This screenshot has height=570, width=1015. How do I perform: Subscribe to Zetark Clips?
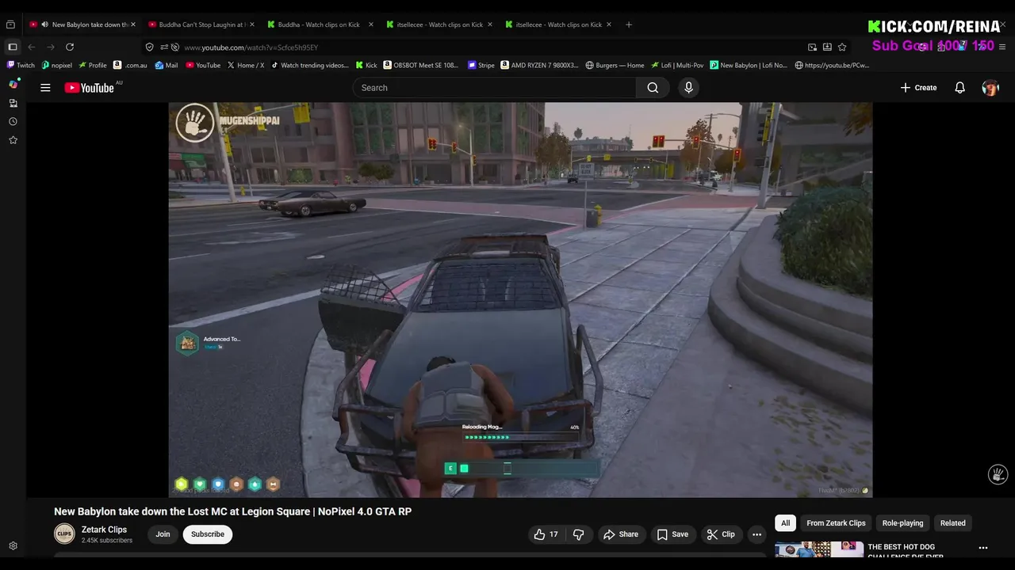[208, 534]
